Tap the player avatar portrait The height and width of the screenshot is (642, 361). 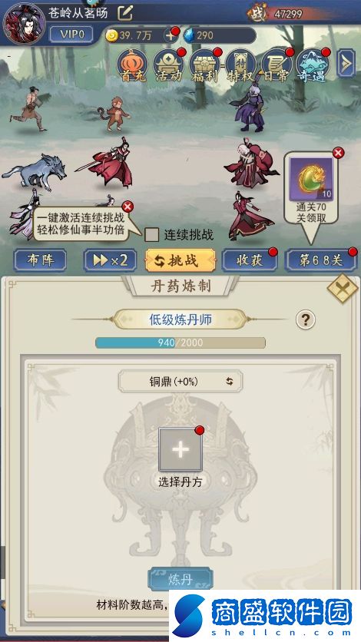tap(24, 23)
